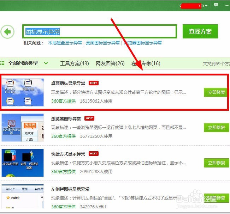Screen dimensions: 230x214
Task: Click 立即修复 for 浏览器图标异常
Action: pyautogui.click(x=217, y=128)
